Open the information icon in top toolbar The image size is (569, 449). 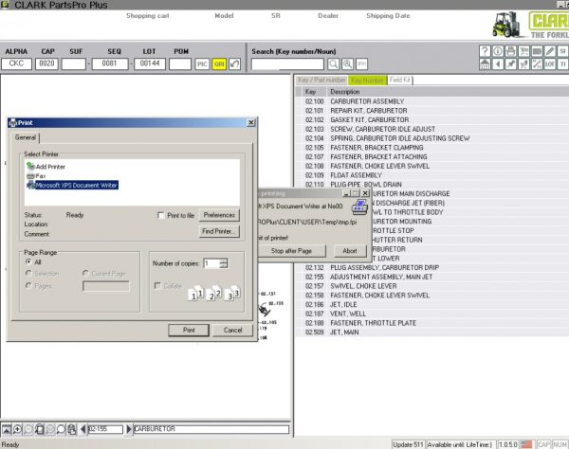(x=498, y=51)
